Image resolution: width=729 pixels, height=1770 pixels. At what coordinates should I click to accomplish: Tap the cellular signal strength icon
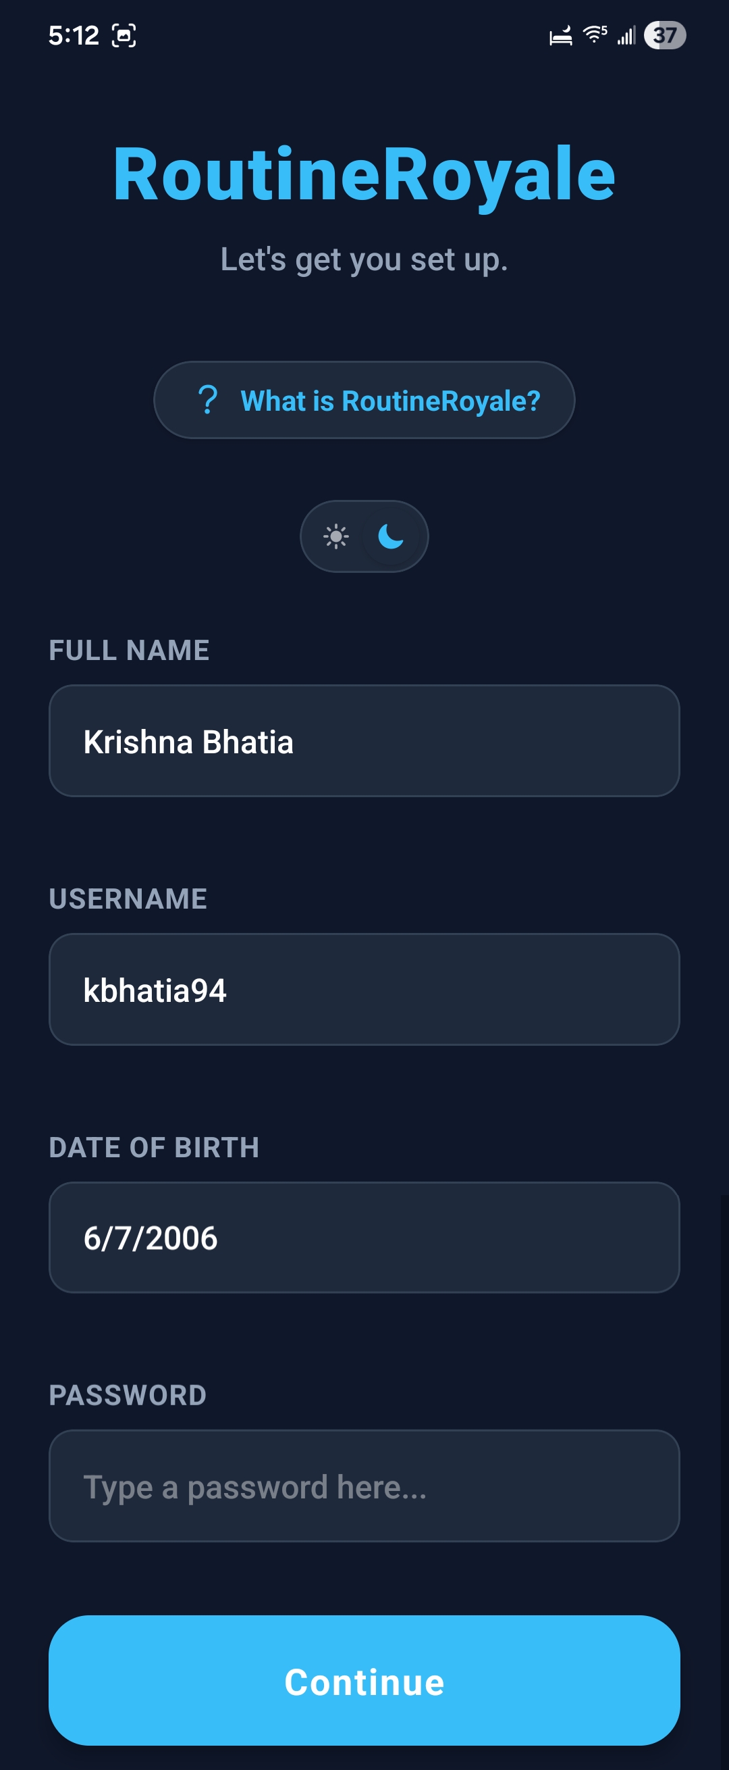[626, 35]
